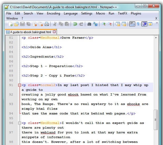Open Find with the binoculars icon
Image resolution: width=163 pixels, height=145 pixels.
[89, 24]
